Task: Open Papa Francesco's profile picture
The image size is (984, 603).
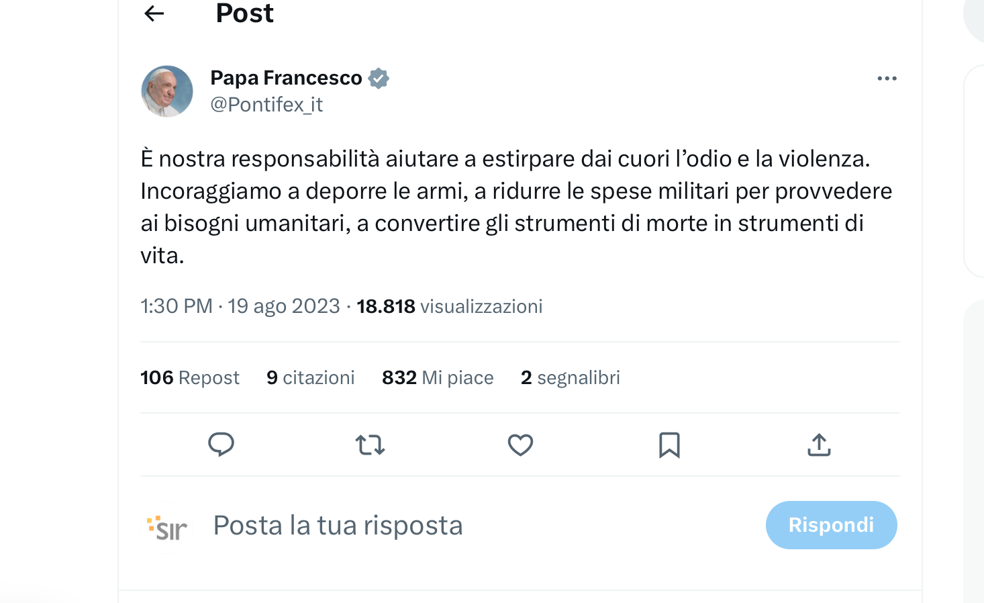Action: (x=167, y=91)
